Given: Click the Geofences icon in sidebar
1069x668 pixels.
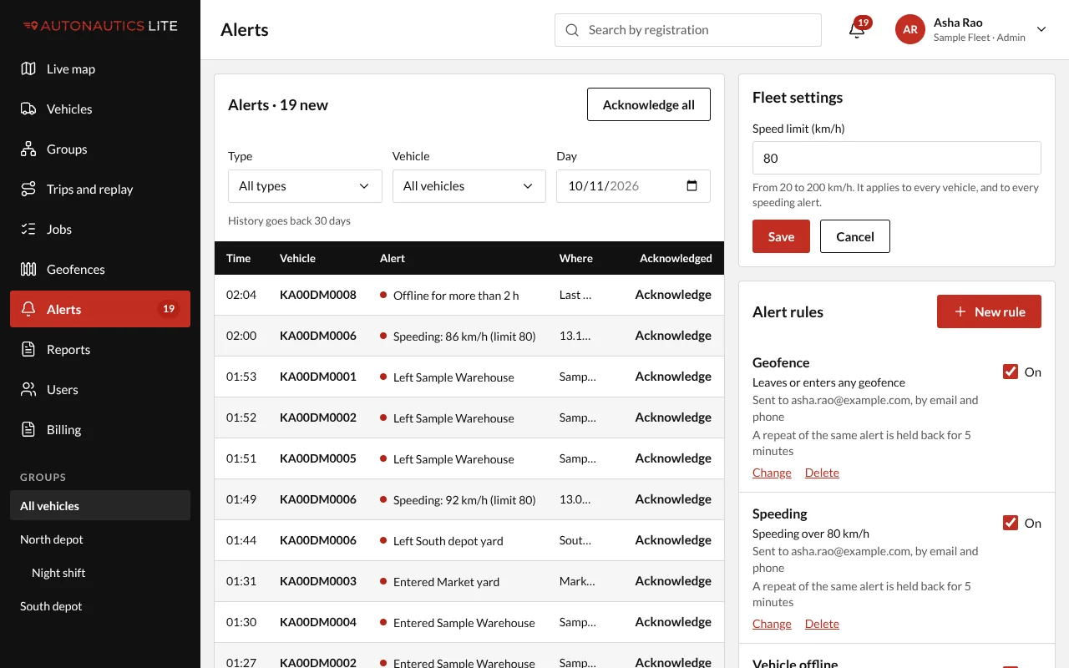Looking at the screenshot, I should pos(28,270).
